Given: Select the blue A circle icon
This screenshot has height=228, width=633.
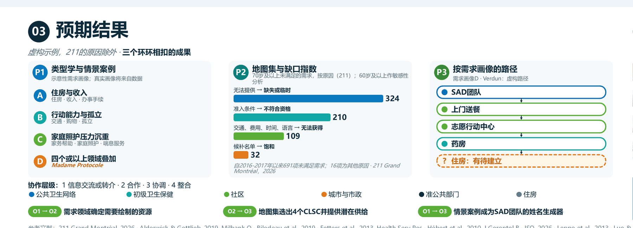Looking at the screenshot, I should tap(40, 95).
